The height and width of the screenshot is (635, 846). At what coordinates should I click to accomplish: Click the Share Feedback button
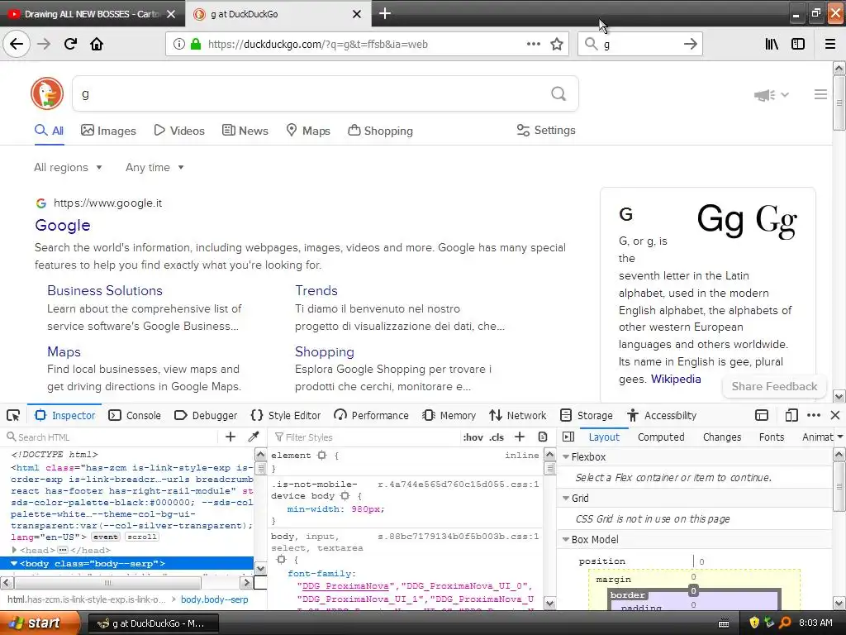coord(774,386)
